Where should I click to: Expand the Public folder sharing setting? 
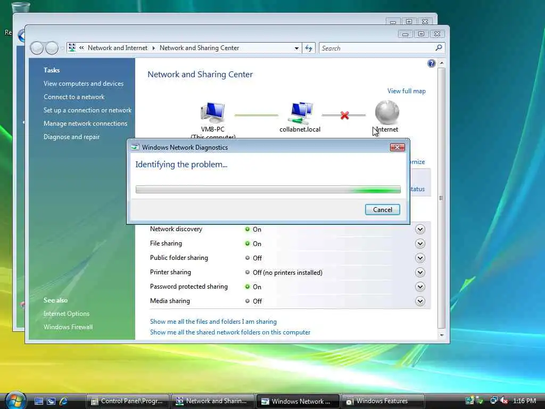(x=420, y=258)
